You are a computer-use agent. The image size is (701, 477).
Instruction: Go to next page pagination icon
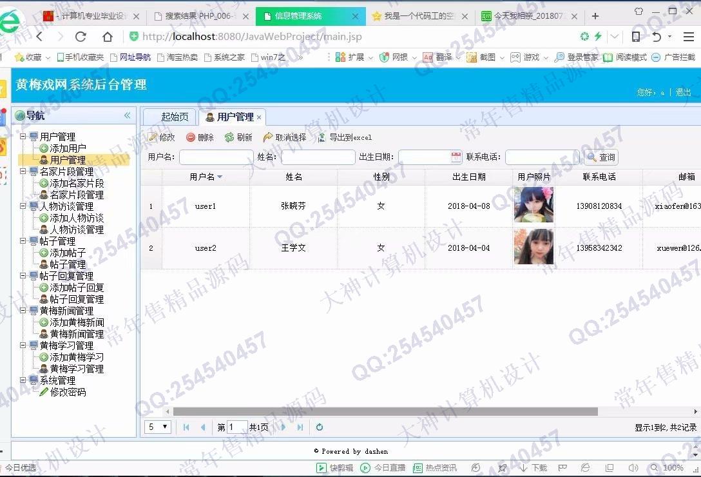tap(283, 427)
